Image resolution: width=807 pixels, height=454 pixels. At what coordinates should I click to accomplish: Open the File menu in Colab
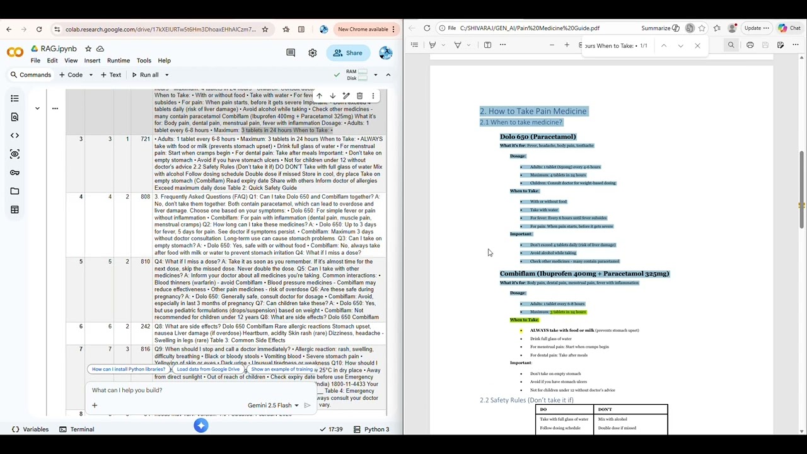(35, 61)
